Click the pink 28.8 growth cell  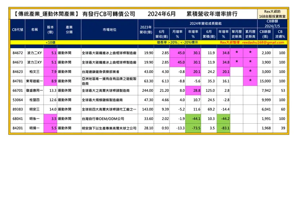pyautogui.click(x=193, y=91)
